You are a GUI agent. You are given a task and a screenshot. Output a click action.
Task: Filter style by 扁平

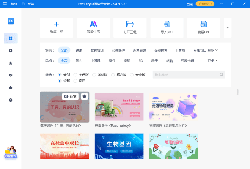[x=154, y=60]
